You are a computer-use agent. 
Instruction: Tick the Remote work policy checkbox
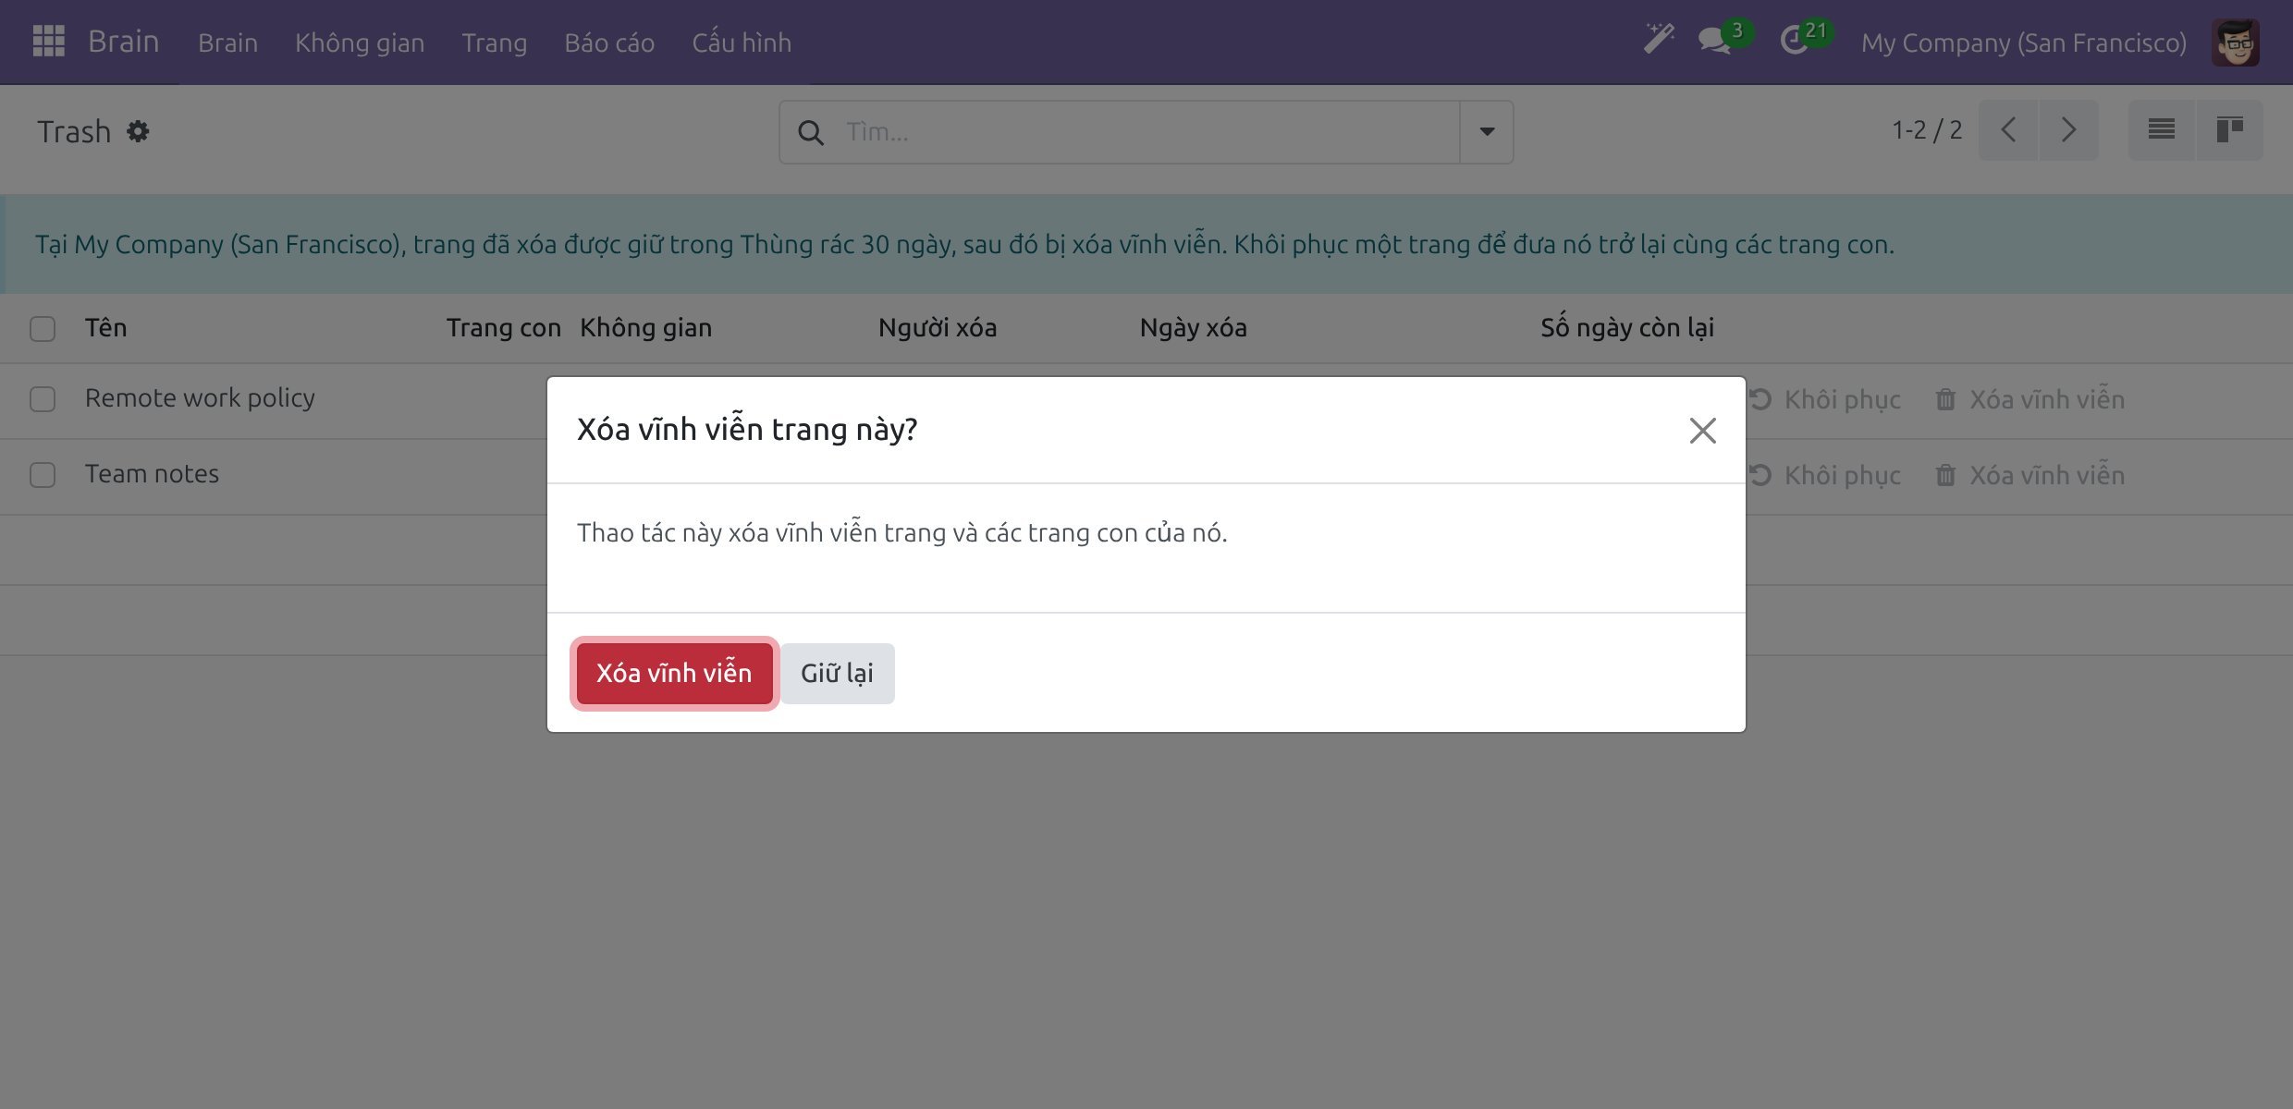pyautogui.click(x=43, y=399)
